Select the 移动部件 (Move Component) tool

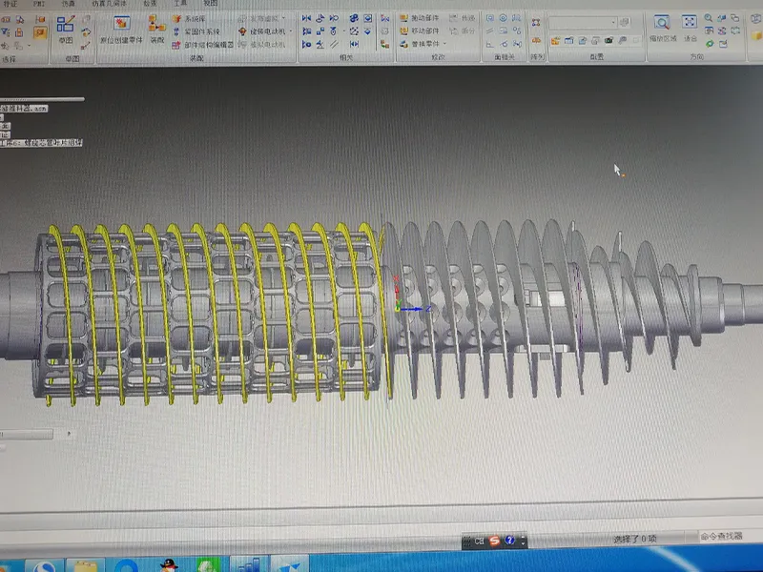coord(423,31)
